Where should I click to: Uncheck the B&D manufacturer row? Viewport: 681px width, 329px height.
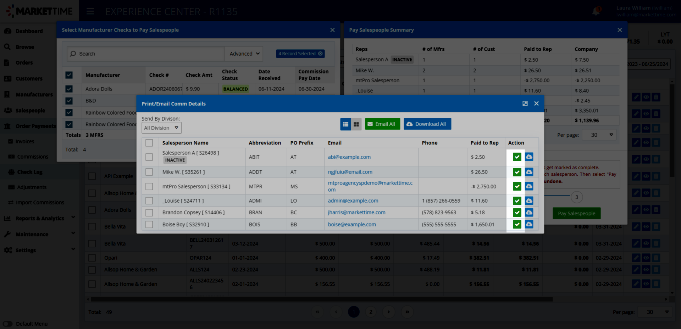(x=69, y=101)
